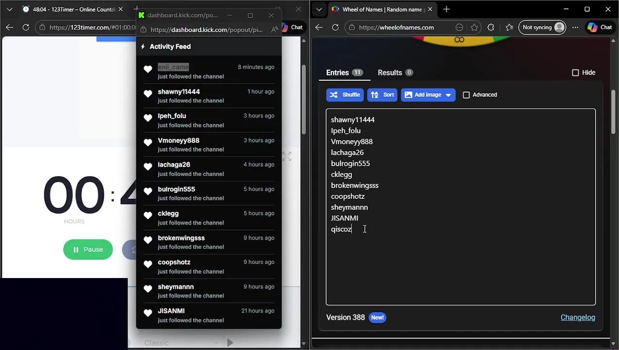The image size is (619, 350).
Task: Open a new tab in right browser
Action: 446,9
